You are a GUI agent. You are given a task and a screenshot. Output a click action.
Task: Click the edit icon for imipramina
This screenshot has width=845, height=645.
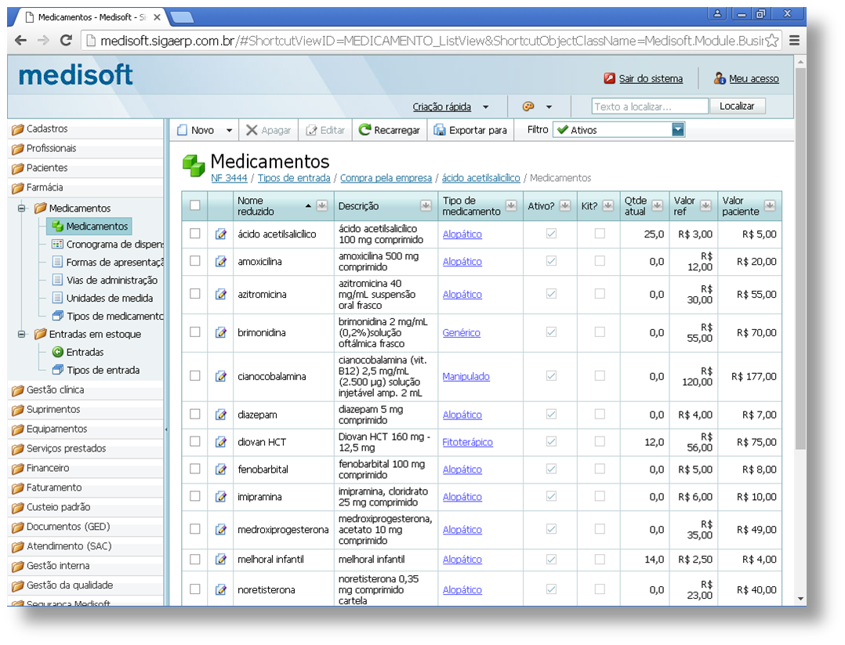pos(220,497)
